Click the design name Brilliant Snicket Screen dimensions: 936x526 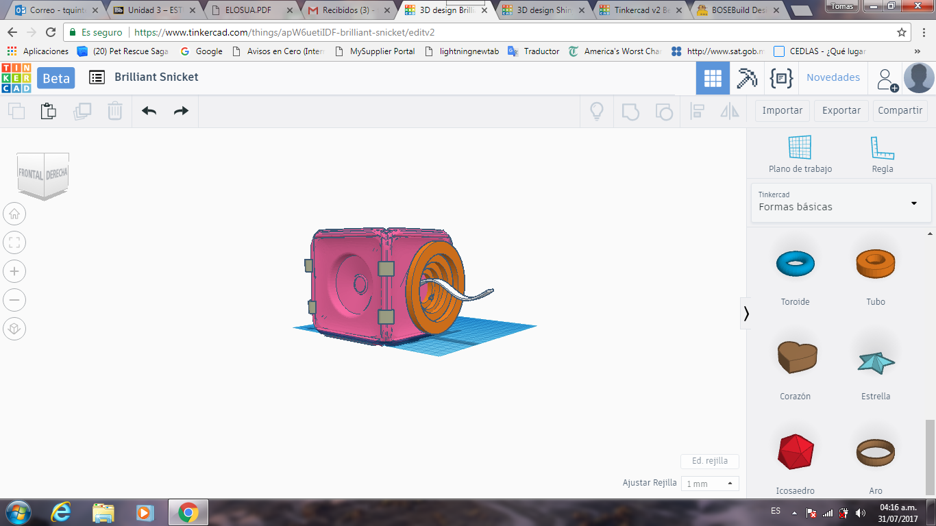(x=156, y=77)
